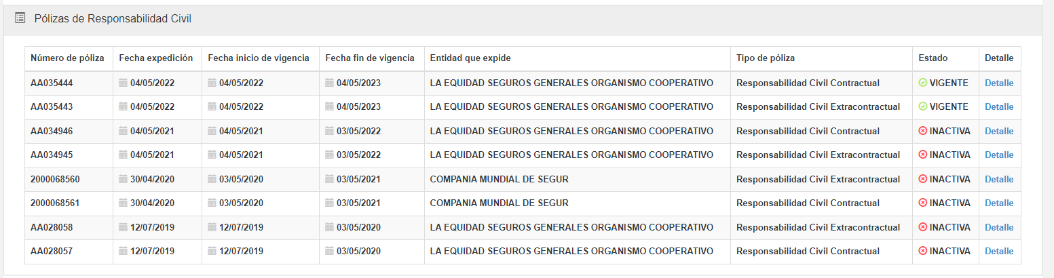Click red INACTIVA icon for policy 2000068560
Screen dimensions: 1054x278
(922, 179)
